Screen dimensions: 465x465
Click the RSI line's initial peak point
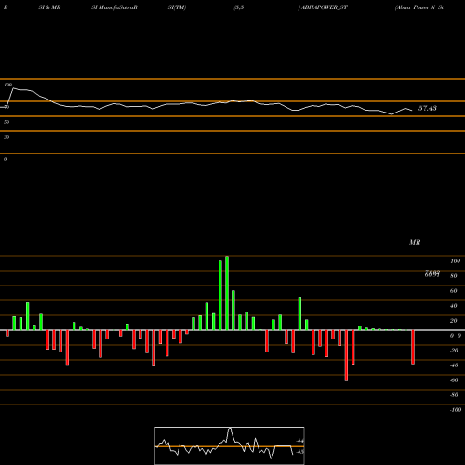pyautogui.click(x=13, y=88)
